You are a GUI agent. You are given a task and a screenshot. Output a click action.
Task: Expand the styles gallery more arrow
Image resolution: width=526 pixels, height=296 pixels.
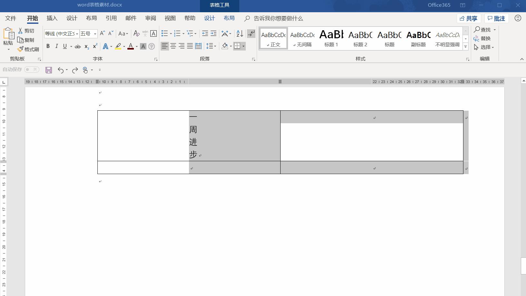click(465, 47)
